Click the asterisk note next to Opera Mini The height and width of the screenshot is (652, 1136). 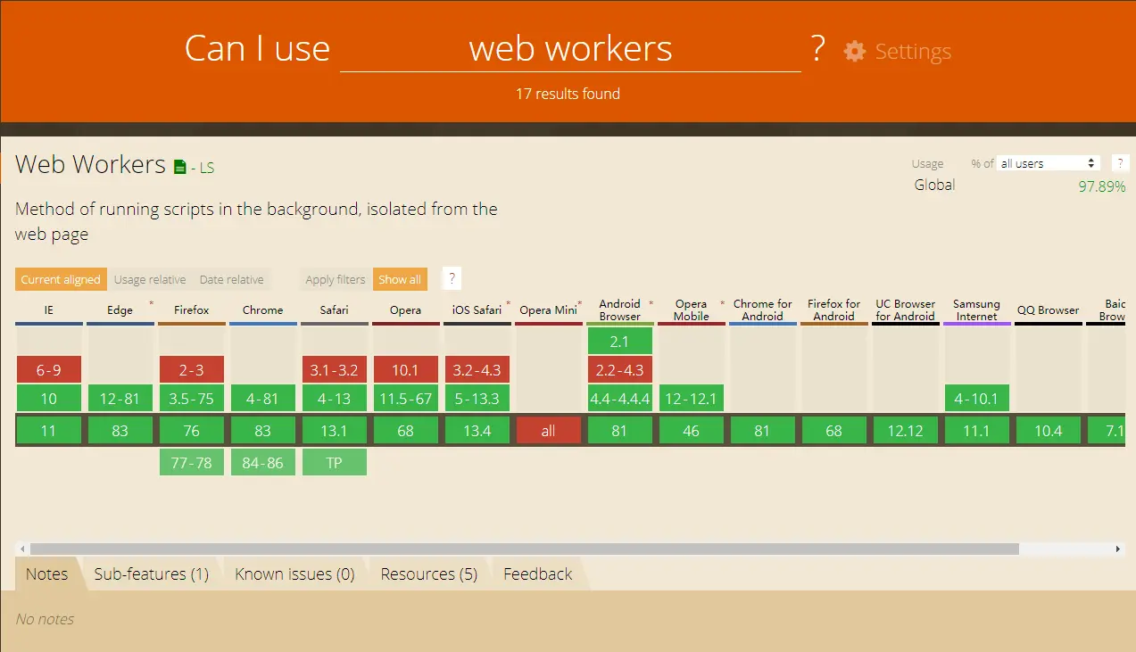[x=580, y=304]
